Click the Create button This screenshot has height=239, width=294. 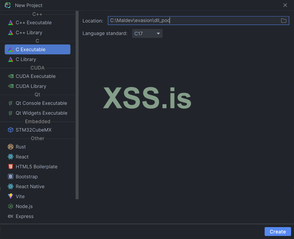coord(278,232)
